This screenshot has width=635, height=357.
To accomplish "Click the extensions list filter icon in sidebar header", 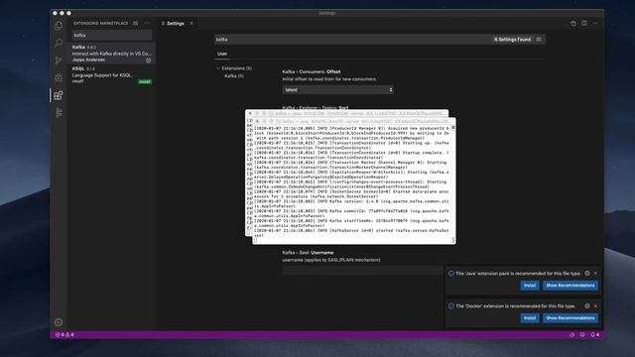I will (136, 23).
